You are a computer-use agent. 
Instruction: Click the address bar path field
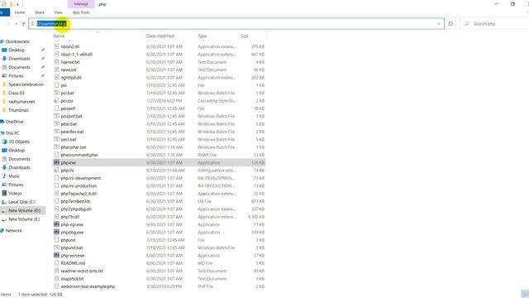pyautogui.click(x=236, y=24)
